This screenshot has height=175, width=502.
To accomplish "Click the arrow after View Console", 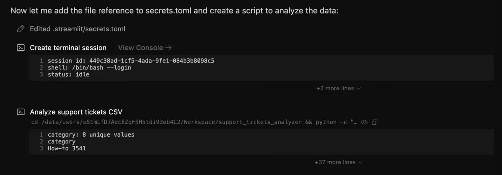I will 168,48.
